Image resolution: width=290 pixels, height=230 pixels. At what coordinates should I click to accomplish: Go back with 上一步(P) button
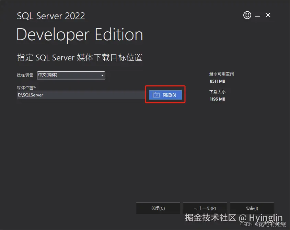coord(205,208)
